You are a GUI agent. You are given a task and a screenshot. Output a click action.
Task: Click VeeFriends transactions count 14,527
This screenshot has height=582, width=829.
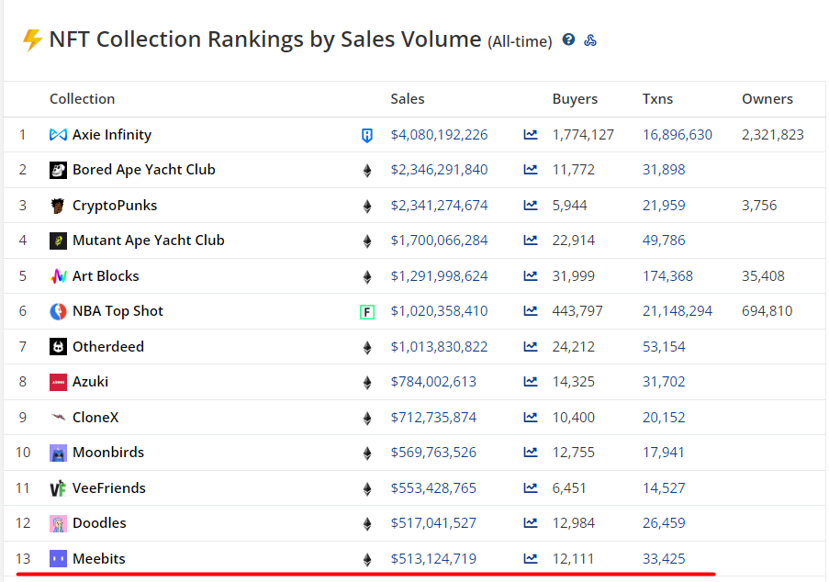(x=663, y=488)
